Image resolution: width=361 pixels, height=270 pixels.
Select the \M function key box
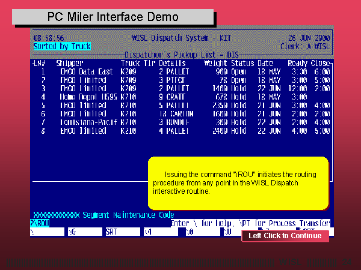pos(161,232)
